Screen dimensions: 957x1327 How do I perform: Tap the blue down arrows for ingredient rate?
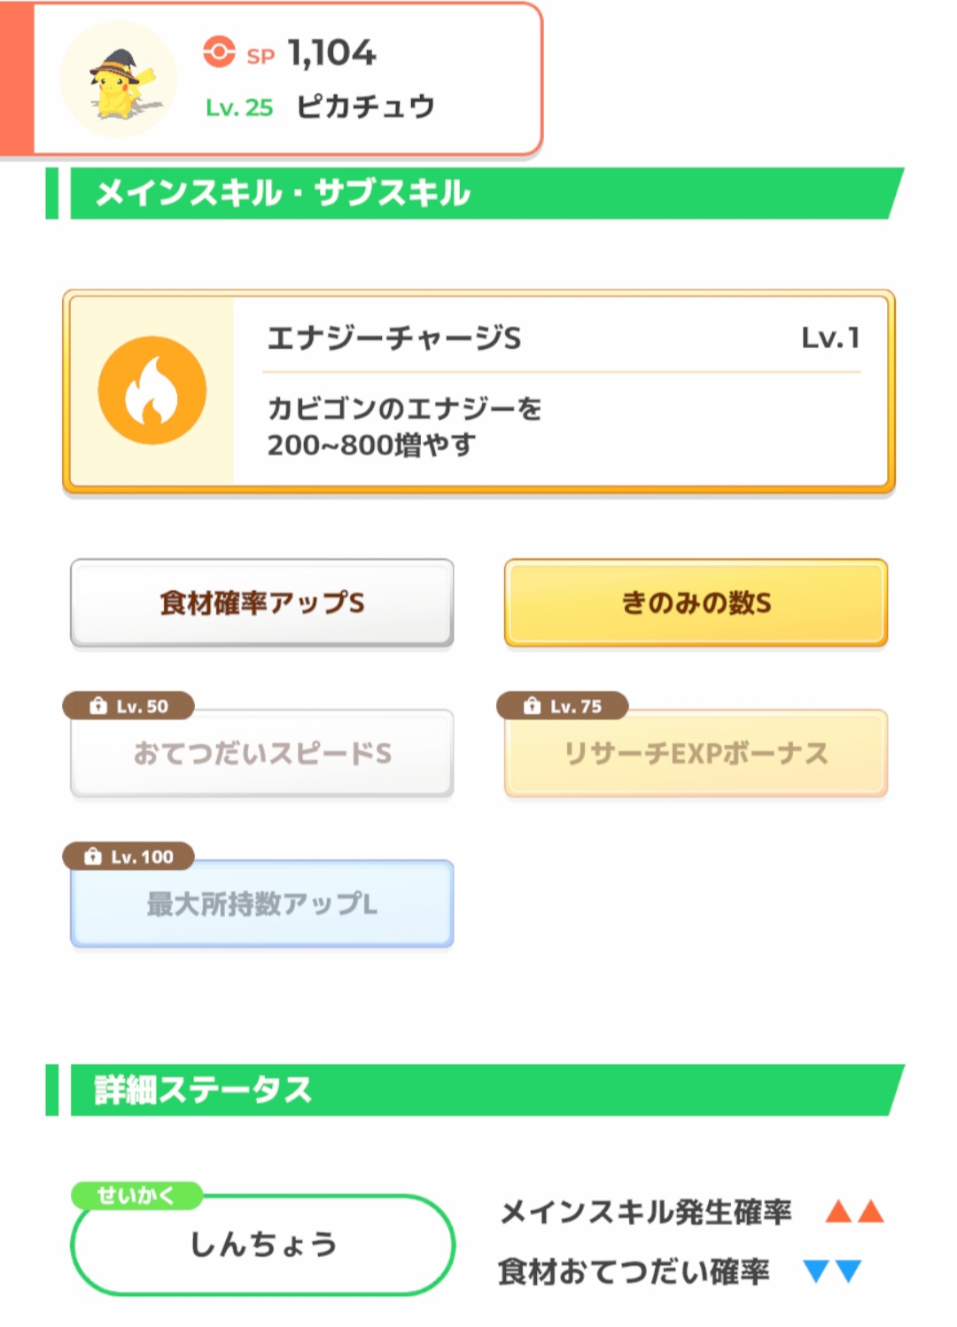(x=832, y=1272)
